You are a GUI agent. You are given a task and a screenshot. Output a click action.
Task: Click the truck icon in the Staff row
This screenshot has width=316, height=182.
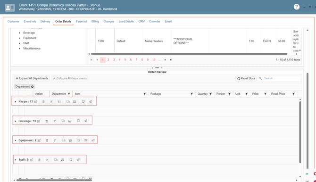56,160
